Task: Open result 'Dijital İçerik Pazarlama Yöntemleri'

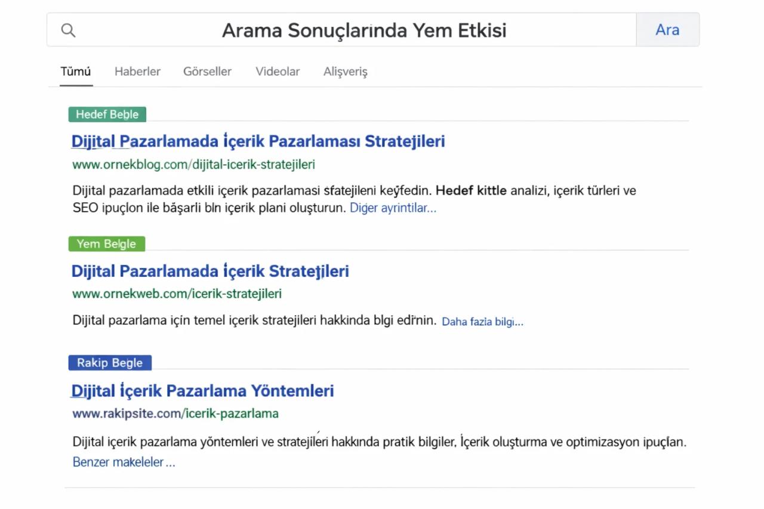Action: tap(202, 391)
